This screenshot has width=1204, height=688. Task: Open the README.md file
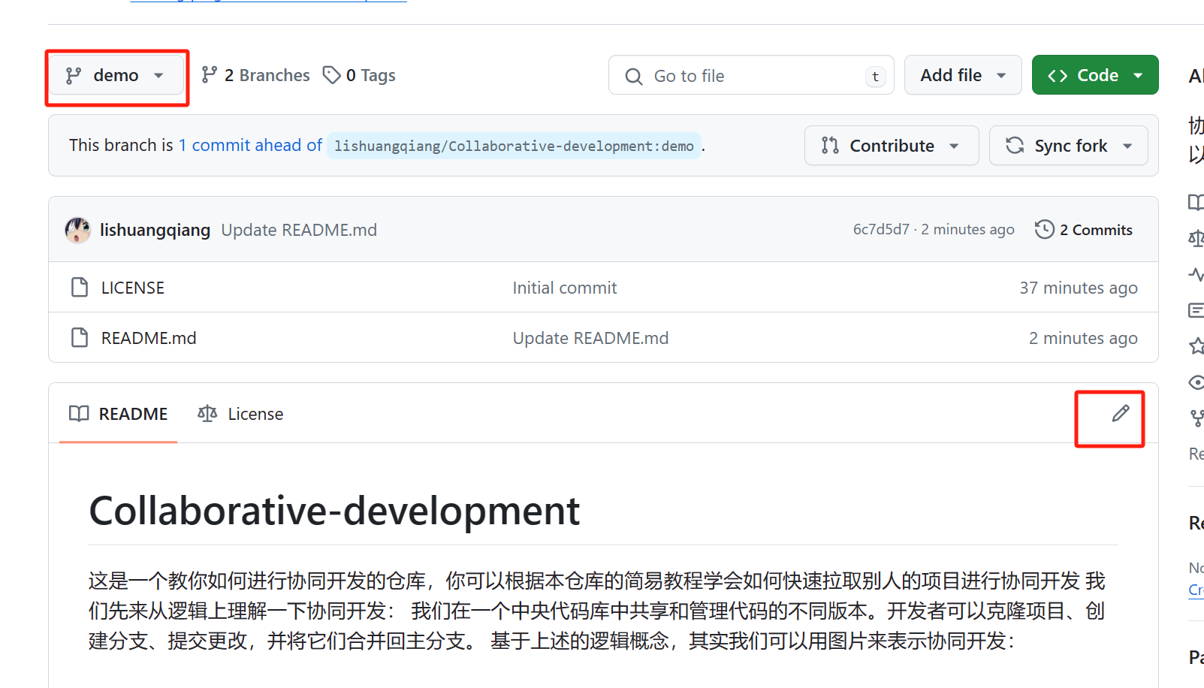(x=149, y=338)
